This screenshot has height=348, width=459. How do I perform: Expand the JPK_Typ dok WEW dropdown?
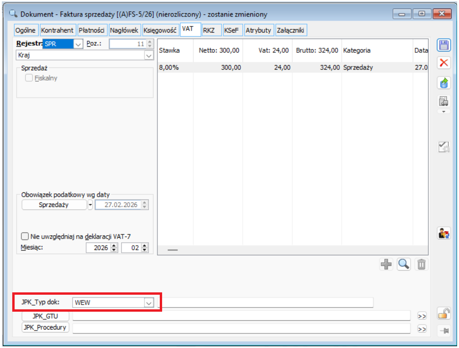pyautogui.click(x=148, y=303)
